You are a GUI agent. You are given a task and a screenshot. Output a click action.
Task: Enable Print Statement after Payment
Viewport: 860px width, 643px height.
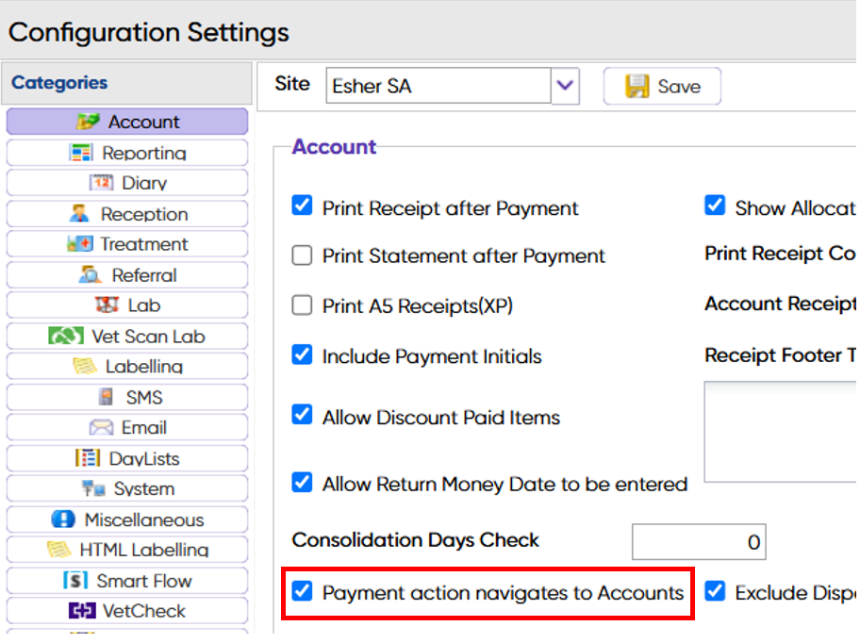click(302, 256)
